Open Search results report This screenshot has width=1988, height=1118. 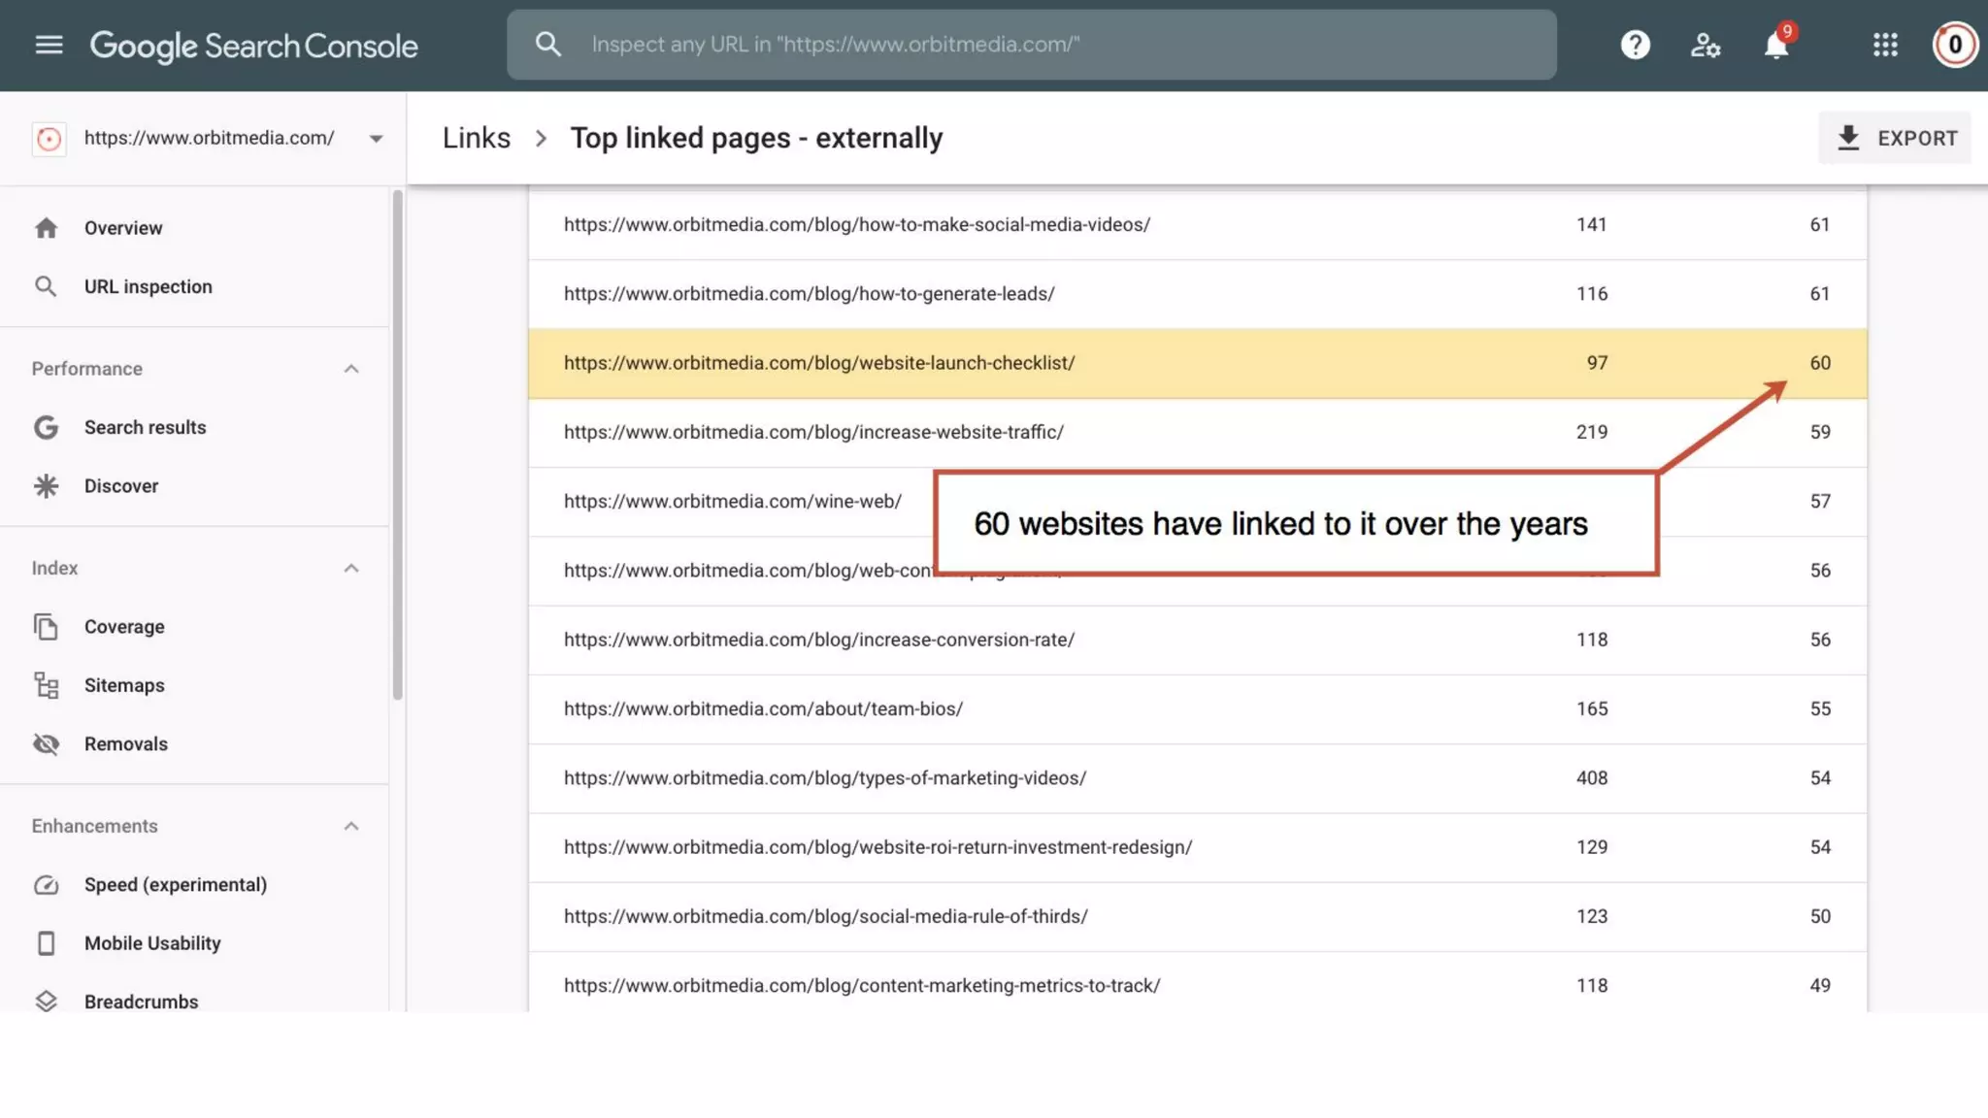[145, 428]
